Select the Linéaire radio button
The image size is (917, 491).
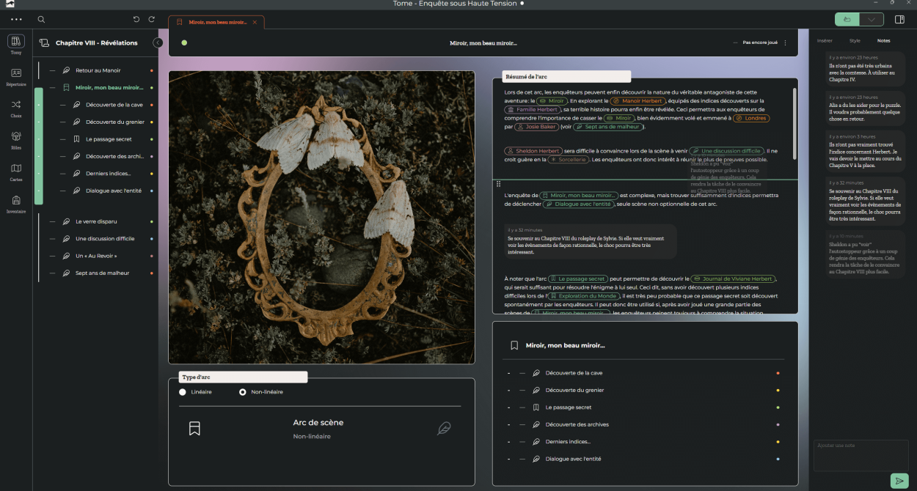click(x=183, y=392)
